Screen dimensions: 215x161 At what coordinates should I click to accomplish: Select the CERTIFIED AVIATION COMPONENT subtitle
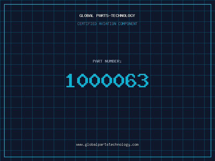[x=107, y=24]
